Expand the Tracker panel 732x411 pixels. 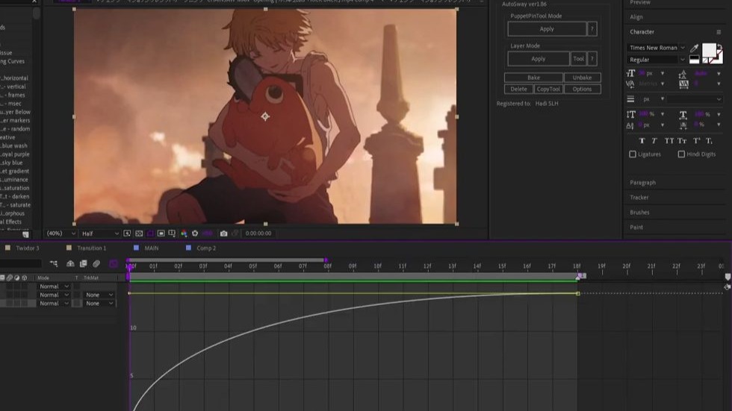[x=639, y=198]
